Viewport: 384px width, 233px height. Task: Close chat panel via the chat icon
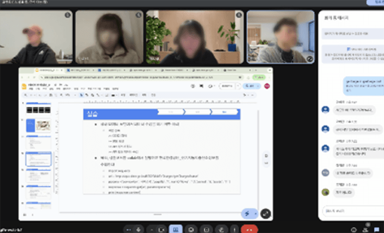pos(376,230)
